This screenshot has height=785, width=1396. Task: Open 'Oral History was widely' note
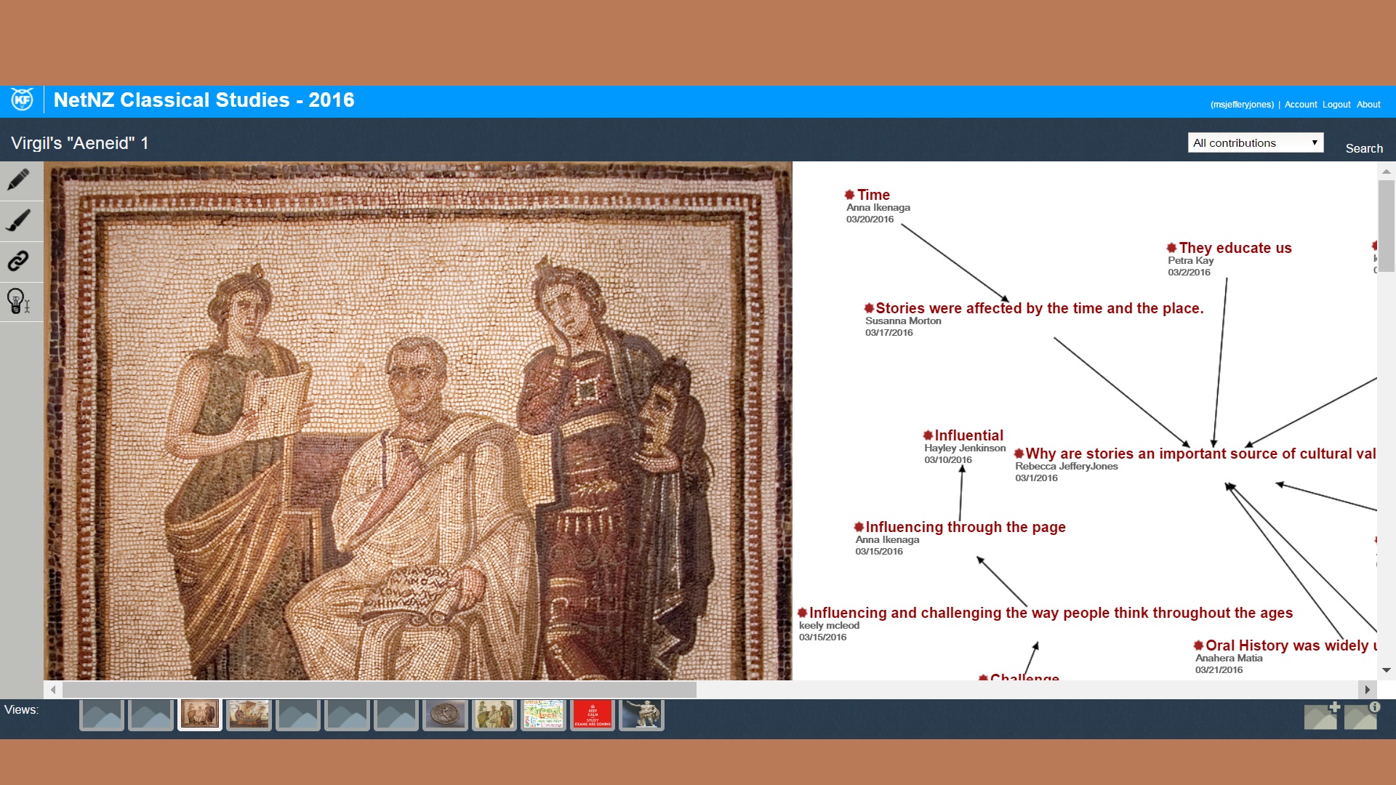point(1291,645)
